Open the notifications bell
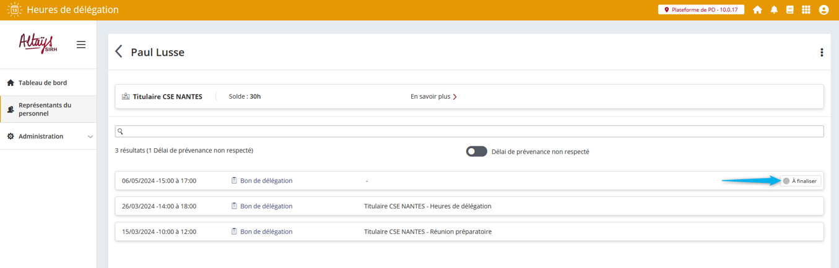The height and width of the screenshot is (268, 839). coord(773,10)
